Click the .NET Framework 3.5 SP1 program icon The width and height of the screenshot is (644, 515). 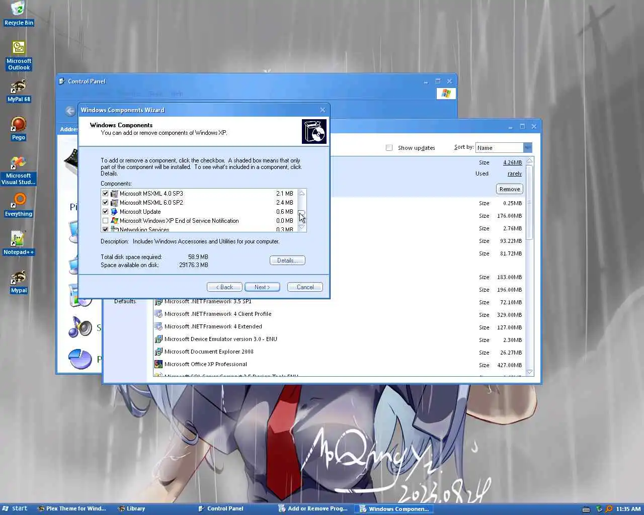[158, 301]
